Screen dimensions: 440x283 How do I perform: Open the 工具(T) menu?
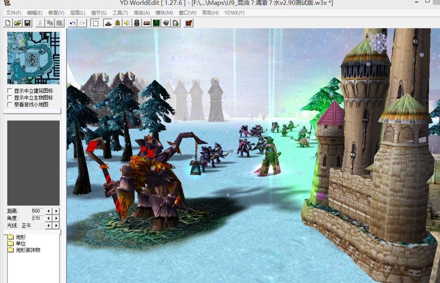(120, 13)
